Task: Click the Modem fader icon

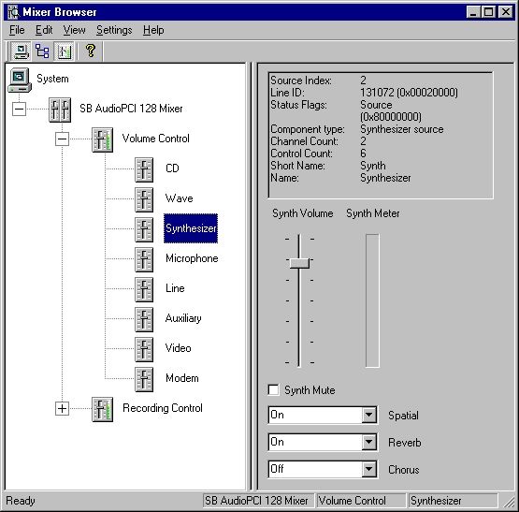Action: coord(144,379)
